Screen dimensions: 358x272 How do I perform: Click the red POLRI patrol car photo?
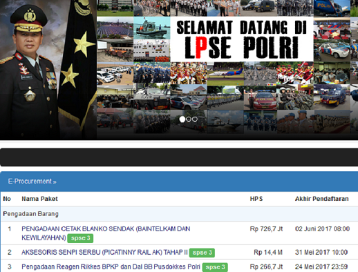pos(260,97)
